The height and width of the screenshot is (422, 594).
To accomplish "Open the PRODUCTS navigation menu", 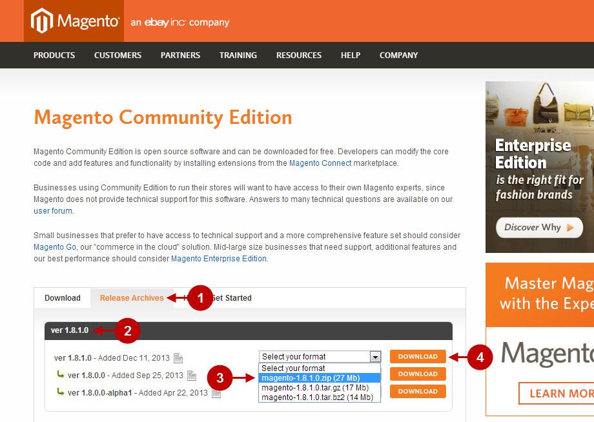I will tap(54, 55).
